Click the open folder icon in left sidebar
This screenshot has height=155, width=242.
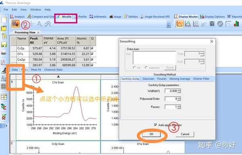[x=4, y=28]
